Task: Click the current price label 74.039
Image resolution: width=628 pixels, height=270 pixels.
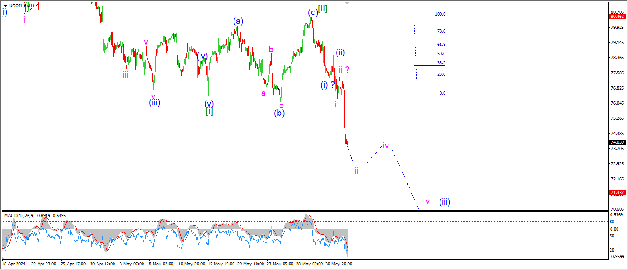Action: (x=617, y=142)
